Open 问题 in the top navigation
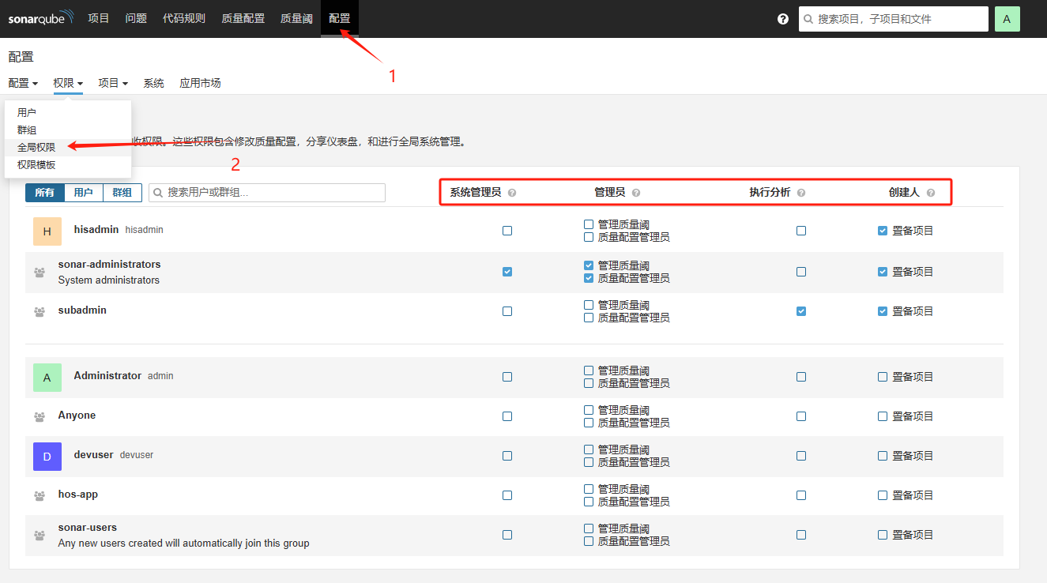Screen dimensions: 1047x583 [136, 18]
